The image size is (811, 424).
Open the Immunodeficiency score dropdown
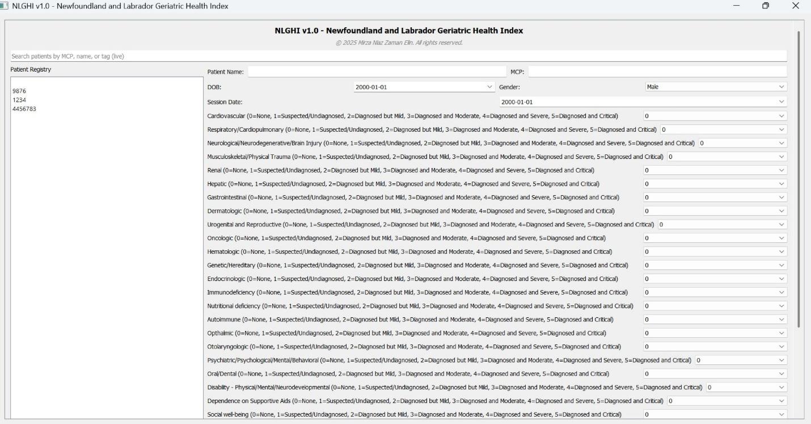715,292
